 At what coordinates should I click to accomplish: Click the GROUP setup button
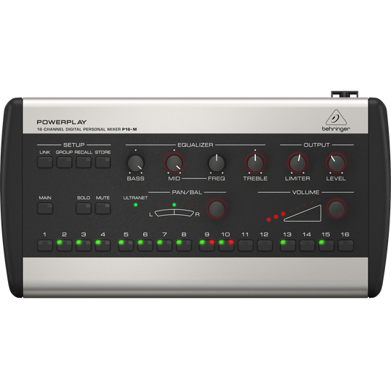[x=64, y=162]
